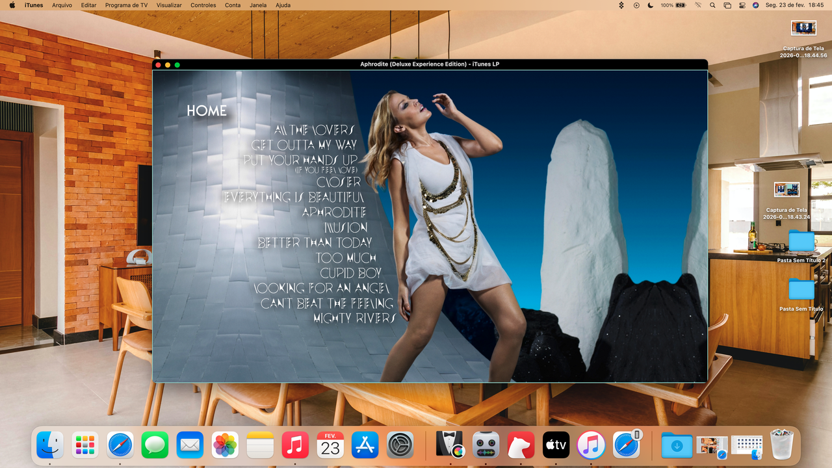Open the Visualizar menu
The image size is (832, 468).
[x=169, y=5]
